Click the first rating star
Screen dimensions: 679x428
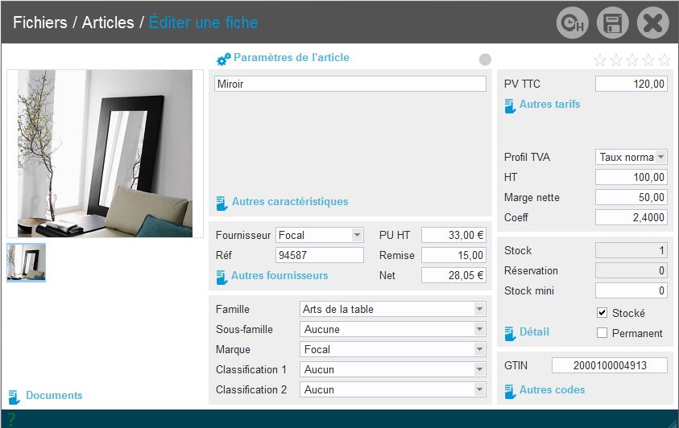[x=600, y=60]
